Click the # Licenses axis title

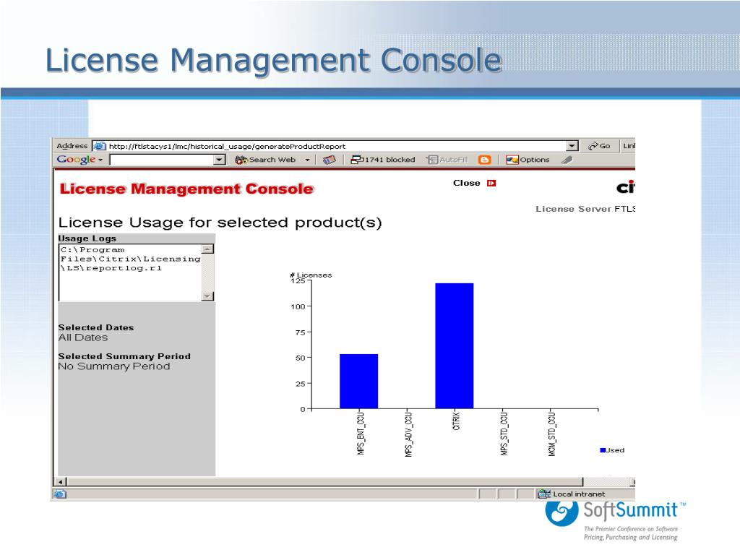coord(311,275)
